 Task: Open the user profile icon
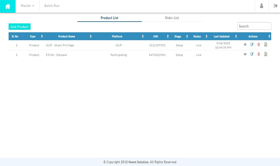(x=262, y=6)
